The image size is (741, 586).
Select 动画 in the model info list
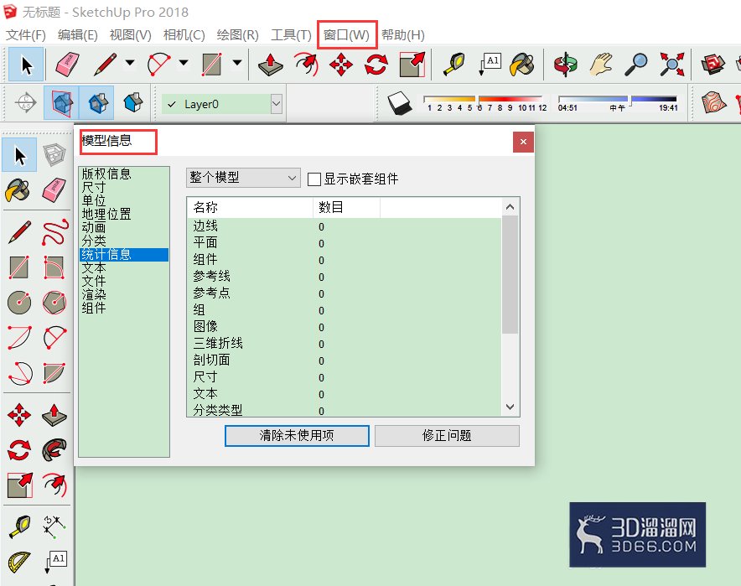pyautogui.click(x=94, y=227)
